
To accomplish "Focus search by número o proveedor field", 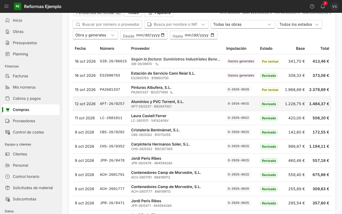I will click(x=107, y=24).
